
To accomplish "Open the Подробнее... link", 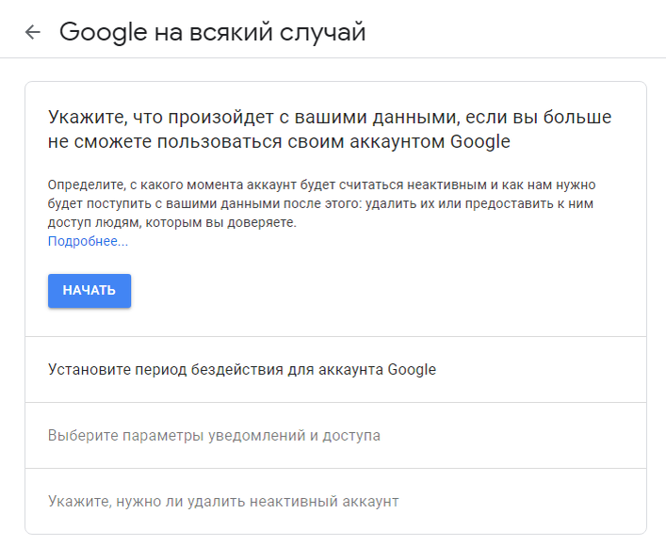I will 88,241.
